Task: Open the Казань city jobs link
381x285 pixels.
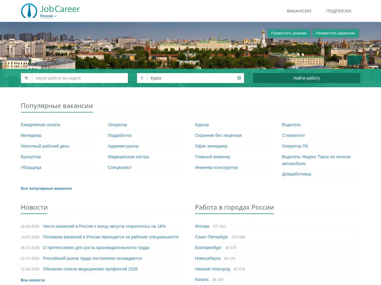Action: [x=202, y=279]
